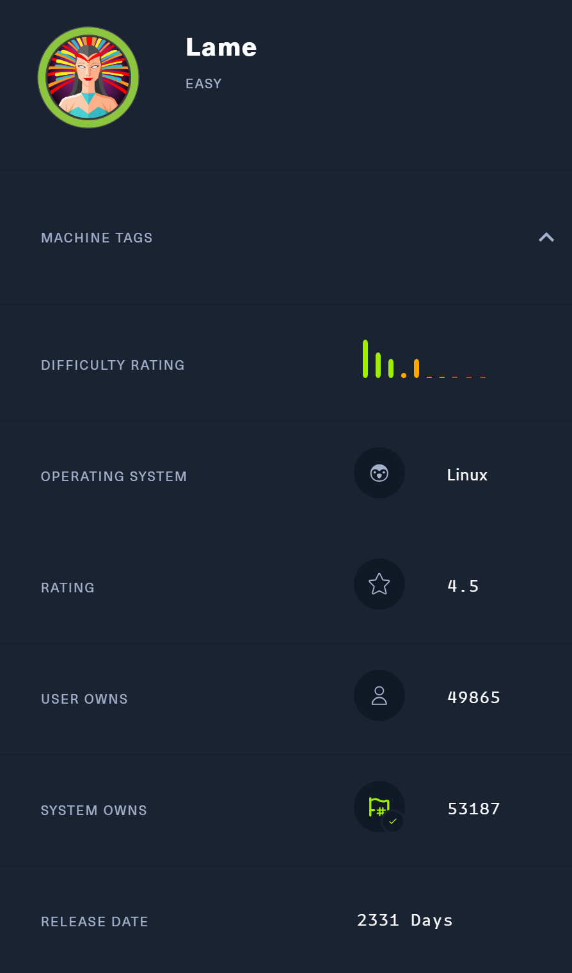The image size is (572, 973).
Task: Select the star rating icon
Action: 379,584
